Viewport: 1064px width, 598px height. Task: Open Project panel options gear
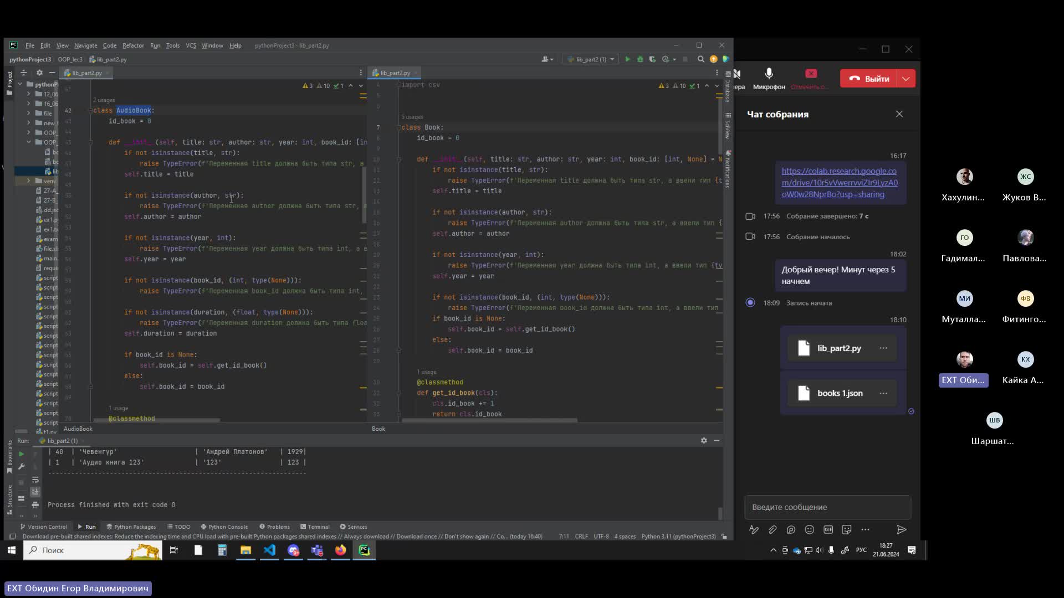point(39,73)
